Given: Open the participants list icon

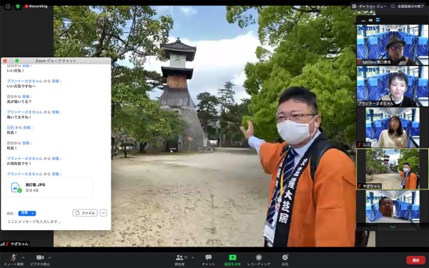Looking at the screenshot, I should [179, 257].
